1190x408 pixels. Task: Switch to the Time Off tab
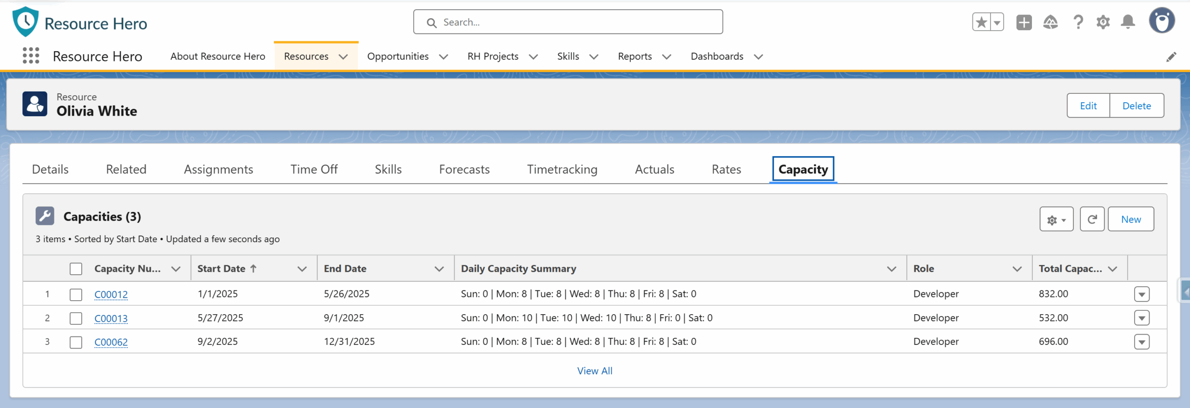(x=314, y=169)
